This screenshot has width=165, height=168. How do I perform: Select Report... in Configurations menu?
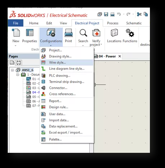(67, 101)
